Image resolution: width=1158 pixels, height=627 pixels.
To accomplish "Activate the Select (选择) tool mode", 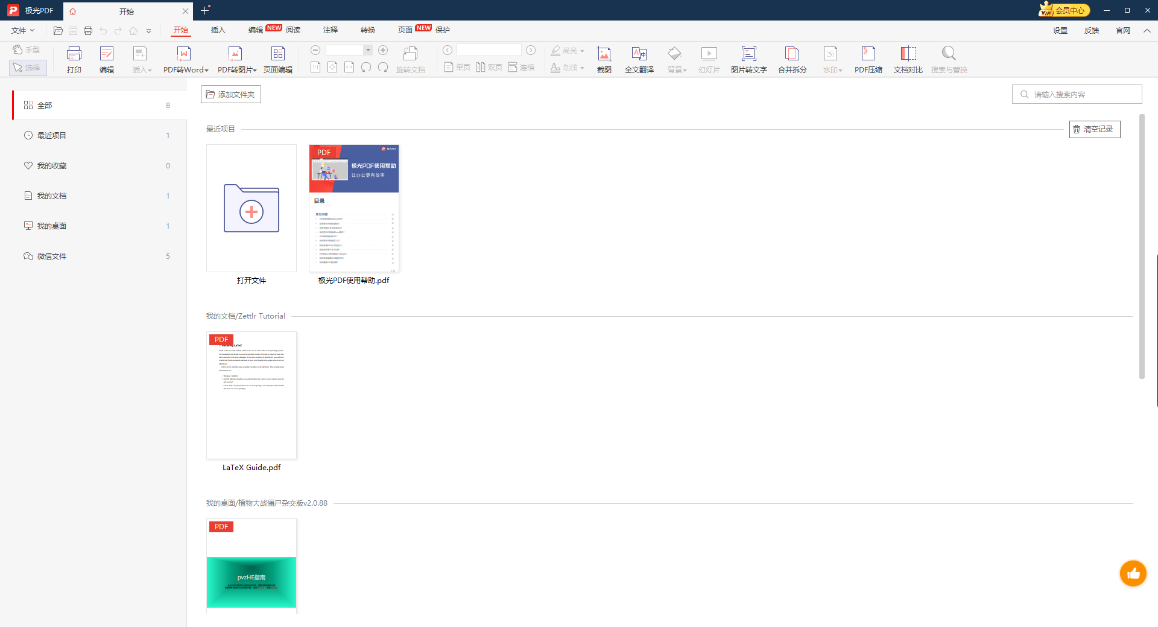I will point(28,68).
